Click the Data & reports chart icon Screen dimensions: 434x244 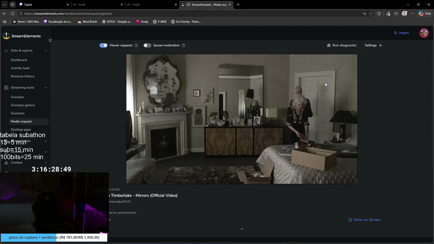point(6,50)
